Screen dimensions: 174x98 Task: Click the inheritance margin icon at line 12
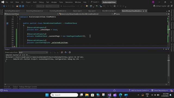coord(7,23)
